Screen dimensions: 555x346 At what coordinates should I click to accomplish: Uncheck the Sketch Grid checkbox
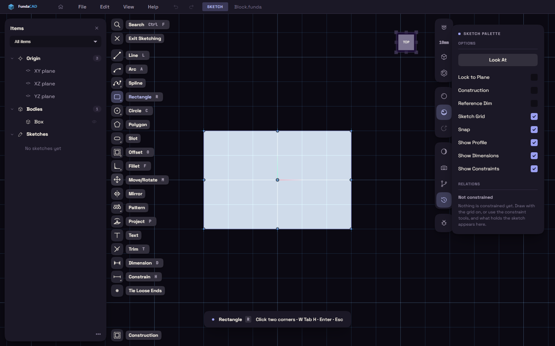(x=534, y=116)
